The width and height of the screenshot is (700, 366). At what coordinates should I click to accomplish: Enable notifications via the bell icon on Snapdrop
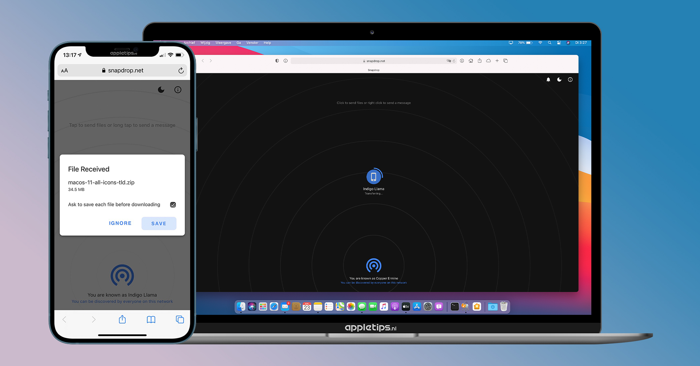point(548,80)
